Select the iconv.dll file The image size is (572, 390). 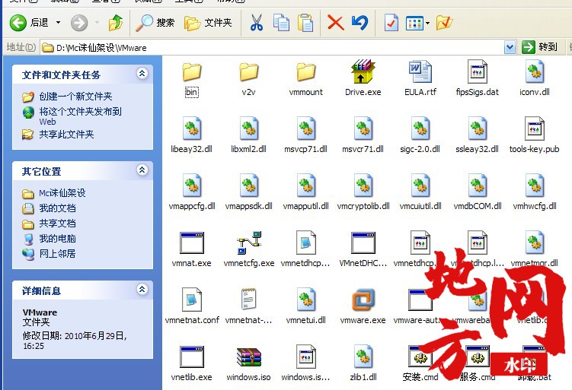[535, 79]
